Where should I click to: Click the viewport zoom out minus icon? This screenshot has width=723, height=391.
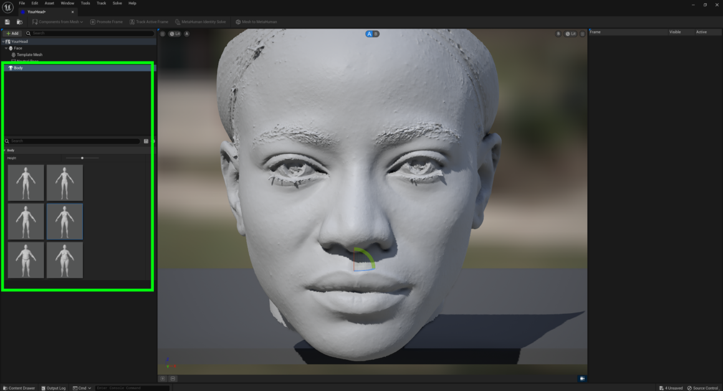[x=173, y=379]
